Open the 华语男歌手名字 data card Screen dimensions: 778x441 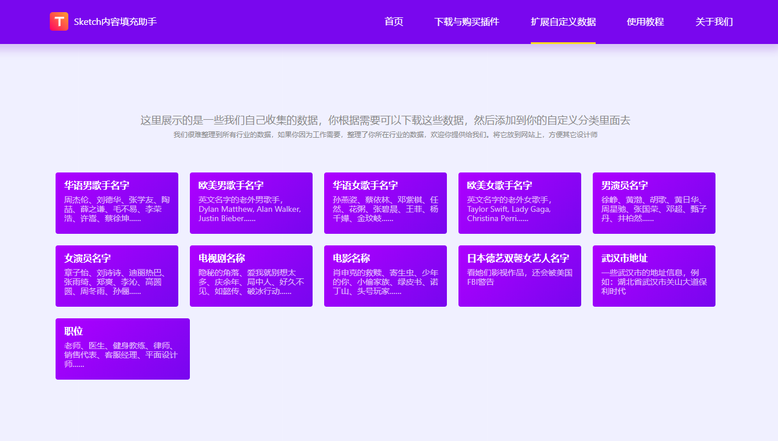click(x=117, y=203)
